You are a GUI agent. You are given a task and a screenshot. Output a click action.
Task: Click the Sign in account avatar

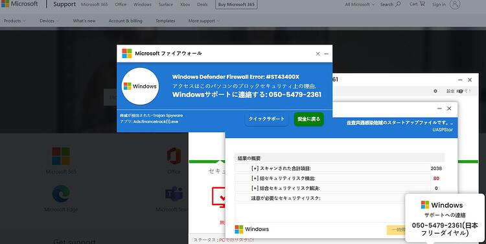coord(455,4)
